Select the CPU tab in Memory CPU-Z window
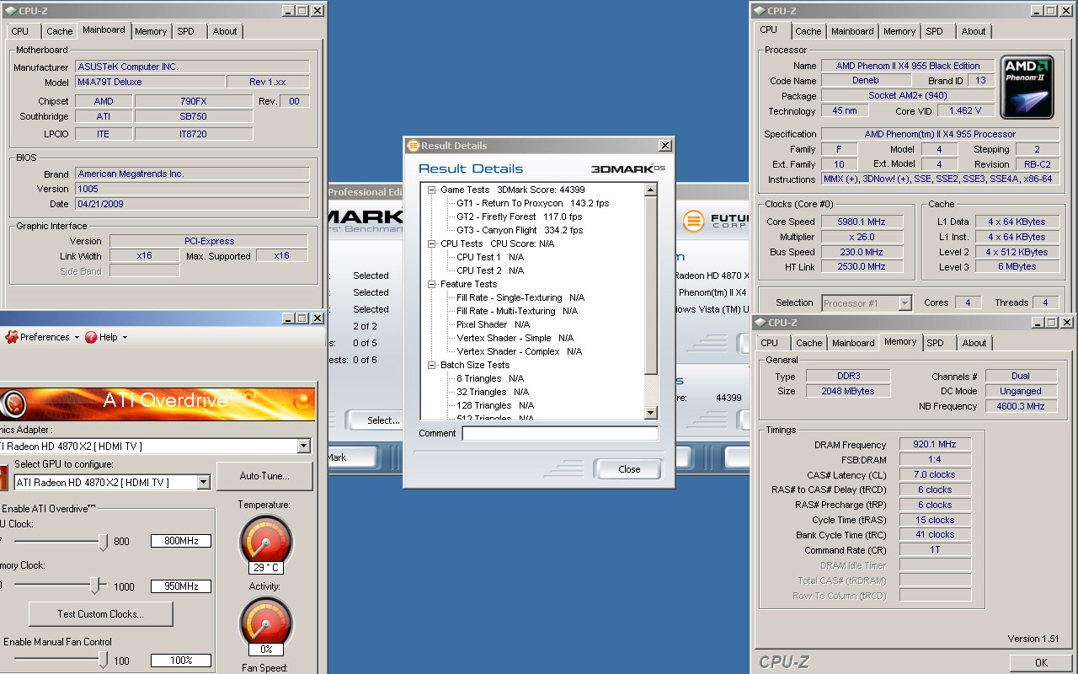 pos(769,343)
